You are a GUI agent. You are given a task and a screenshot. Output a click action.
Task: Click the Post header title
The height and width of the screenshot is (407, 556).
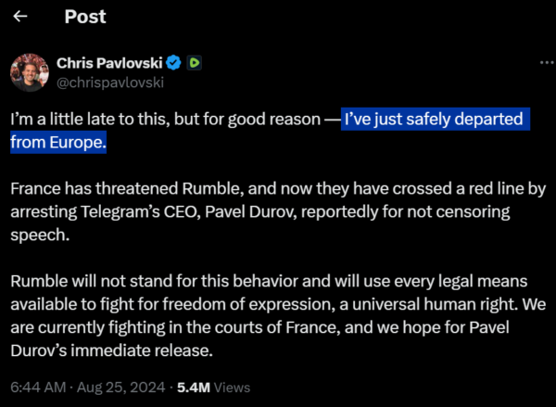pyautogui.click(x=84, y=17)
